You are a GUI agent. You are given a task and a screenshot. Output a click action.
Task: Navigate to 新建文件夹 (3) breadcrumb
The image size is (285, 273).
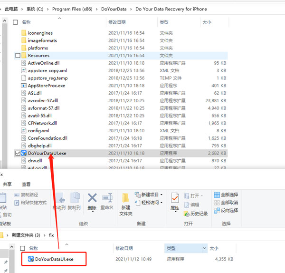pos(26,235)
